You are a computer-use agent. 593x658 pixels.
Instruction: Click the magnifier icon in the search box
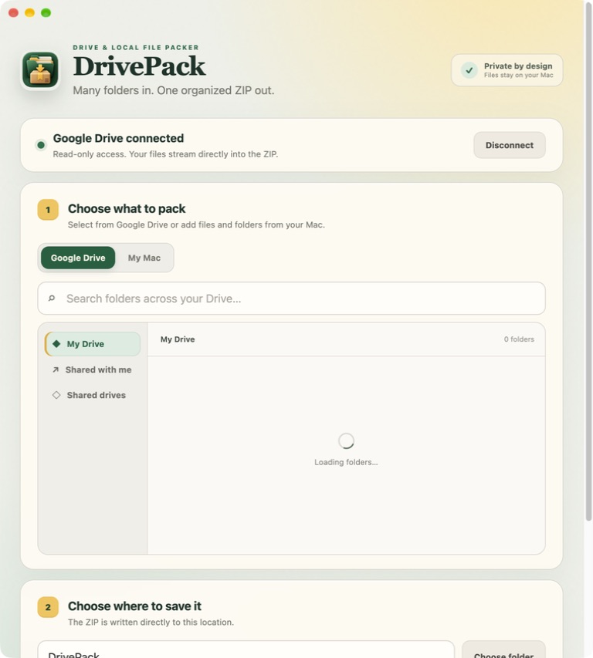tap(52, 299)
